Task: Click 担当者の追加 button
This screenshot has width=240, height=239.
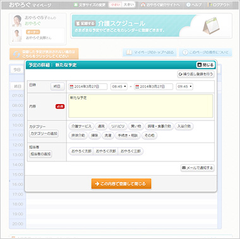Action: [40, 154]
